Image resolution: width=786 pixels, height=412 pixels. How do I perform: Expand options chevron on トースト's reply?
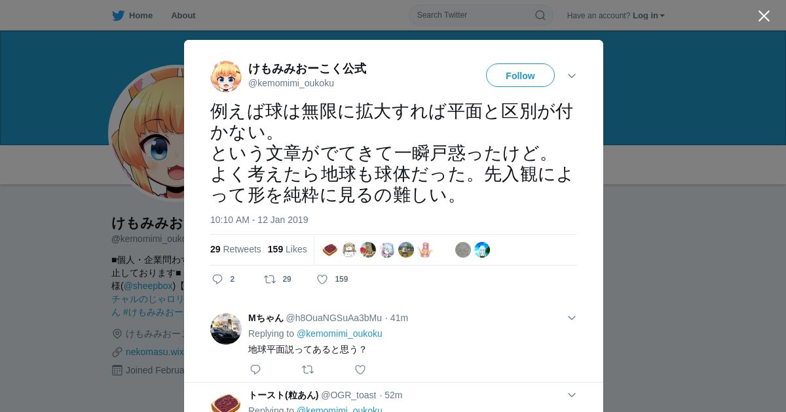point(572,395)
